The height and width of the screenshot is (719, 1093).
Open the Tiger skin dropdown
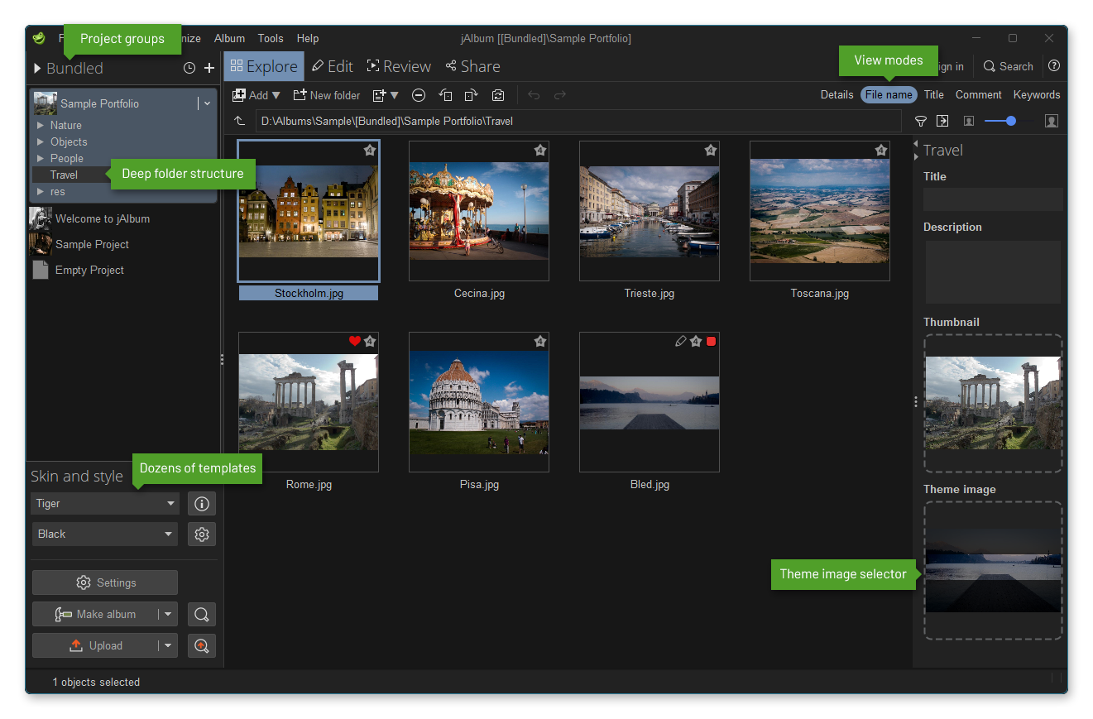[x=104, y=503]
